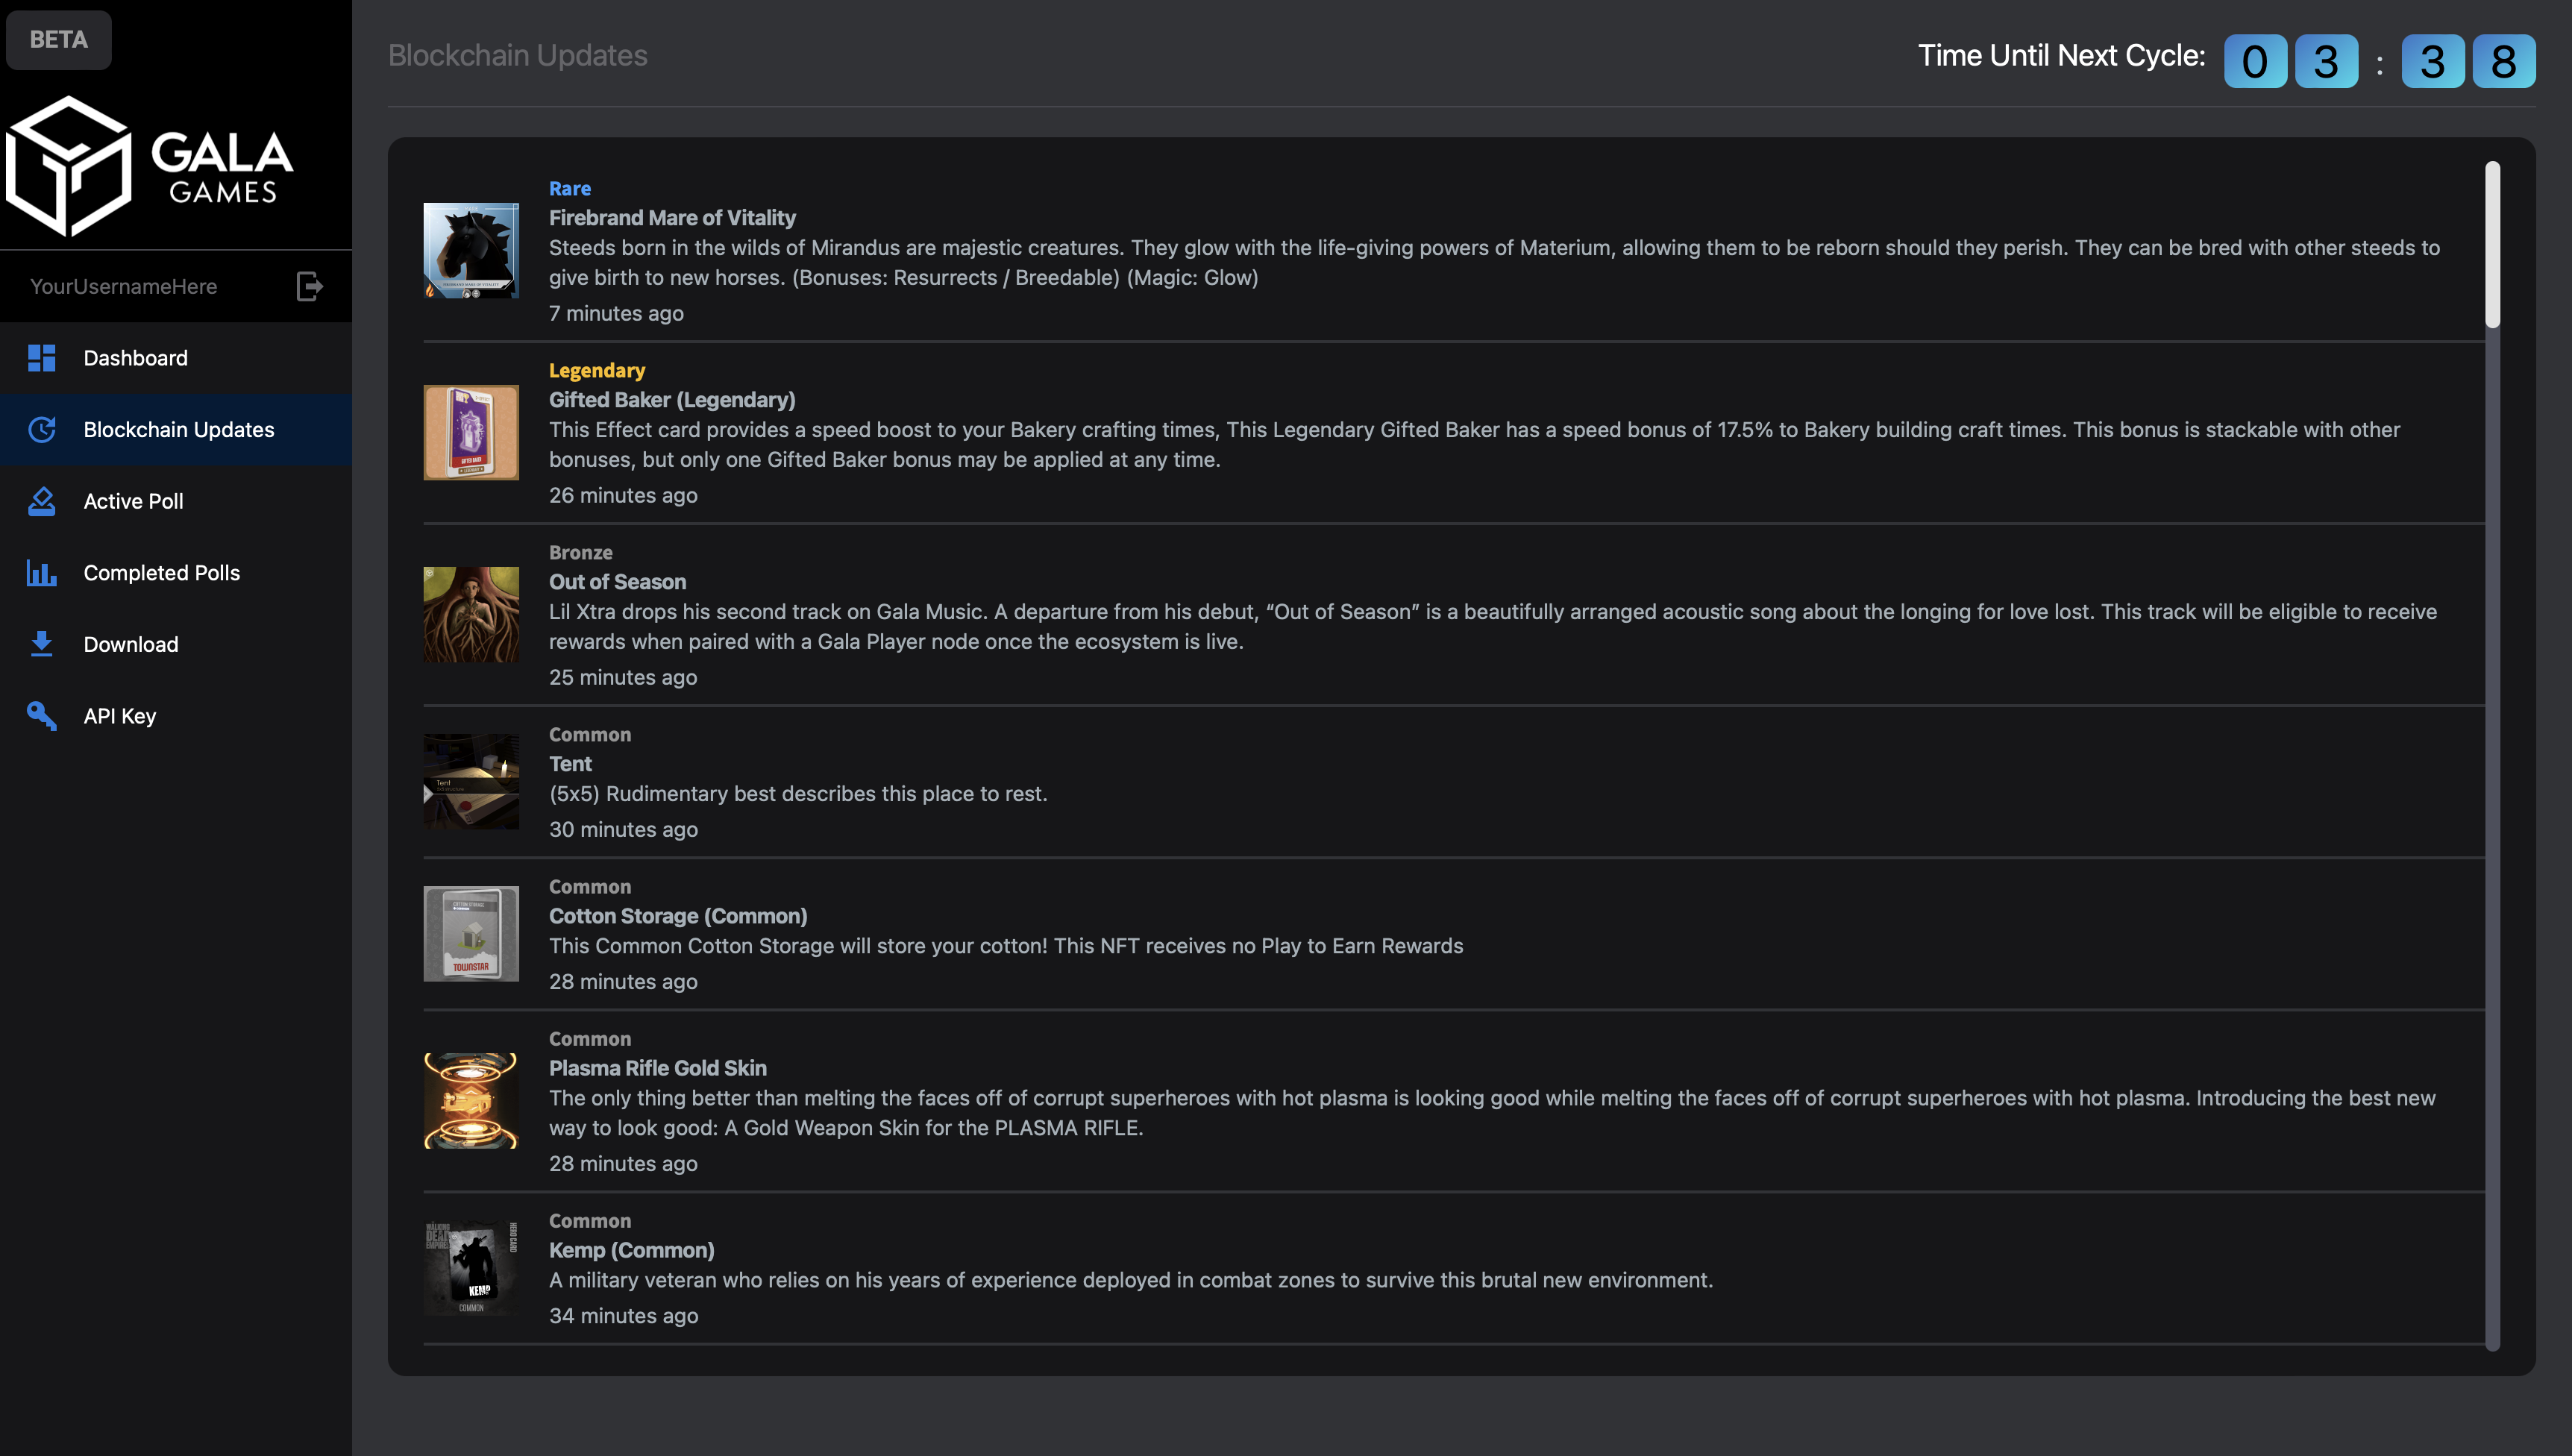Click the Plasma Rifle Gold Skin title

click(658, 1068)
